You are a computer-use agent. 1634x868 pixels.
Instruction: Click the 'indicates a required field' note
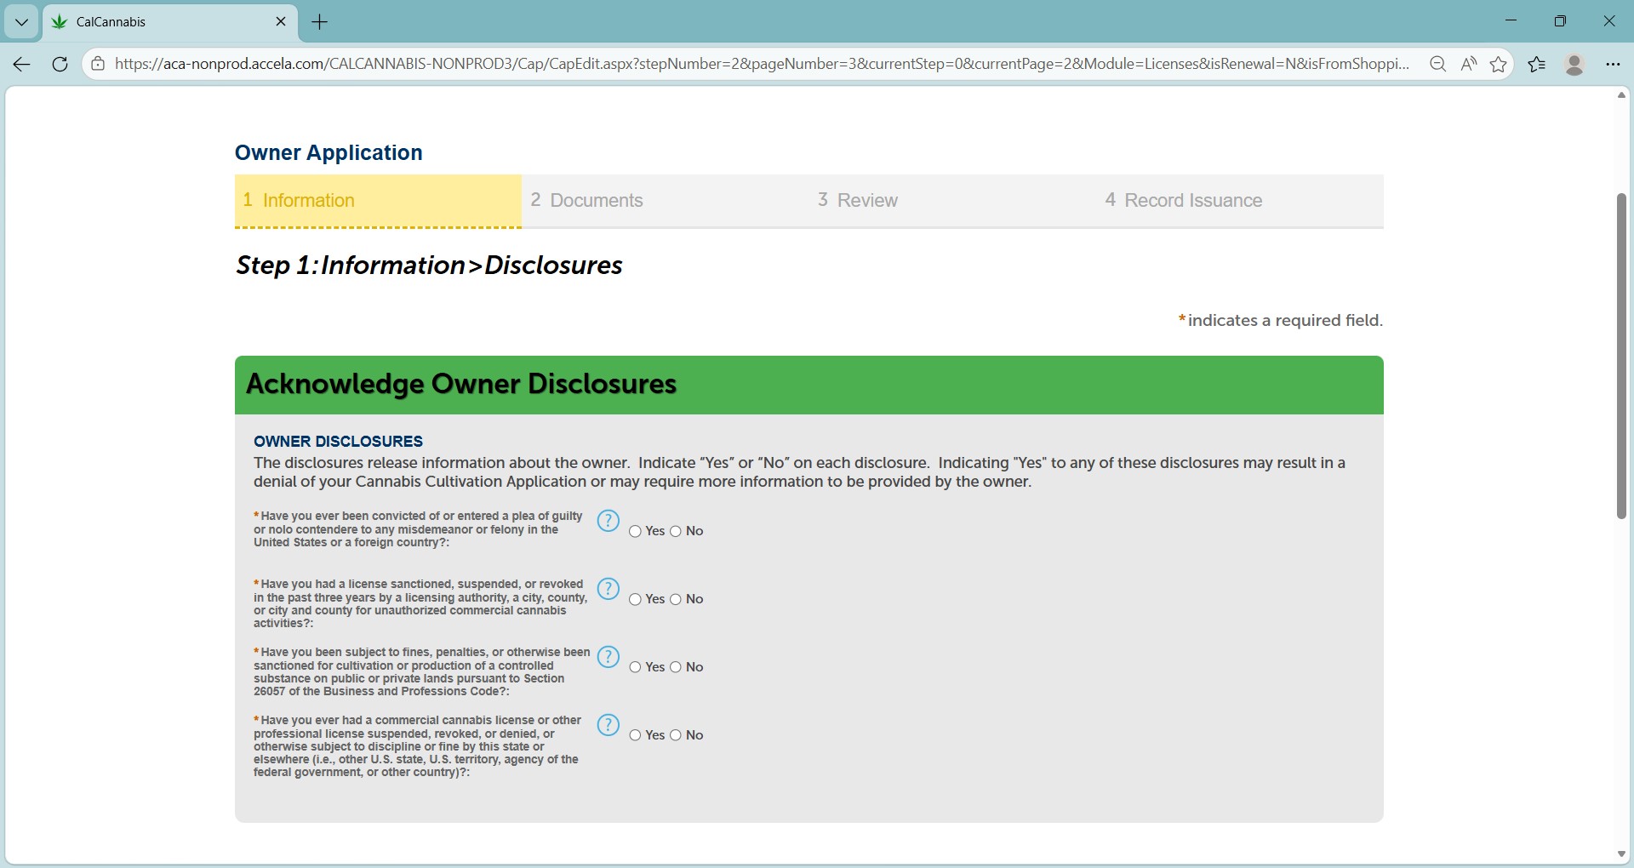coord(1280,320)
